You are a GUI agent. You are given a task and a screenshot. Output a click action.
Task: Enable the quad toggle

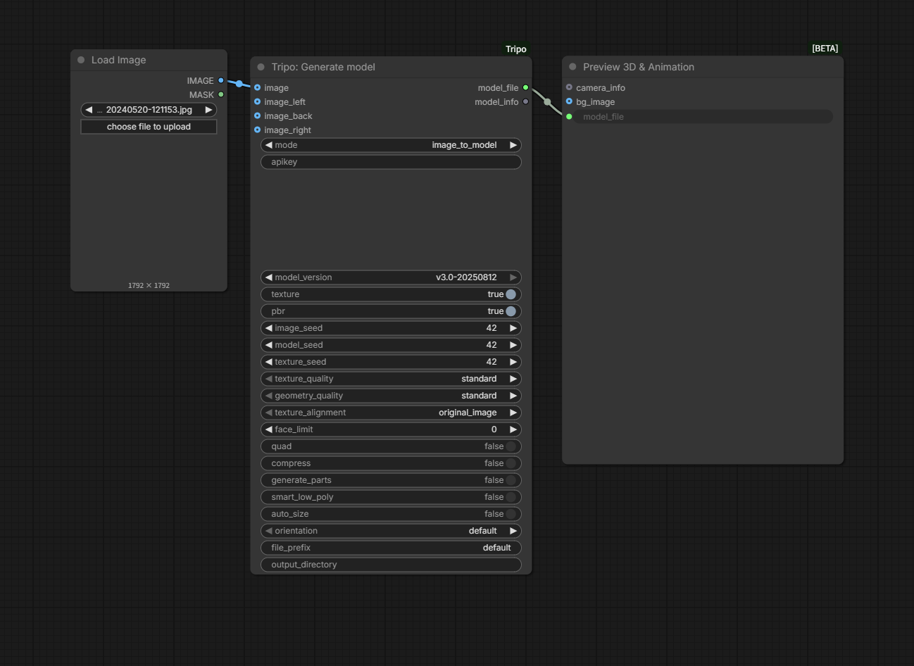(511, 446)
